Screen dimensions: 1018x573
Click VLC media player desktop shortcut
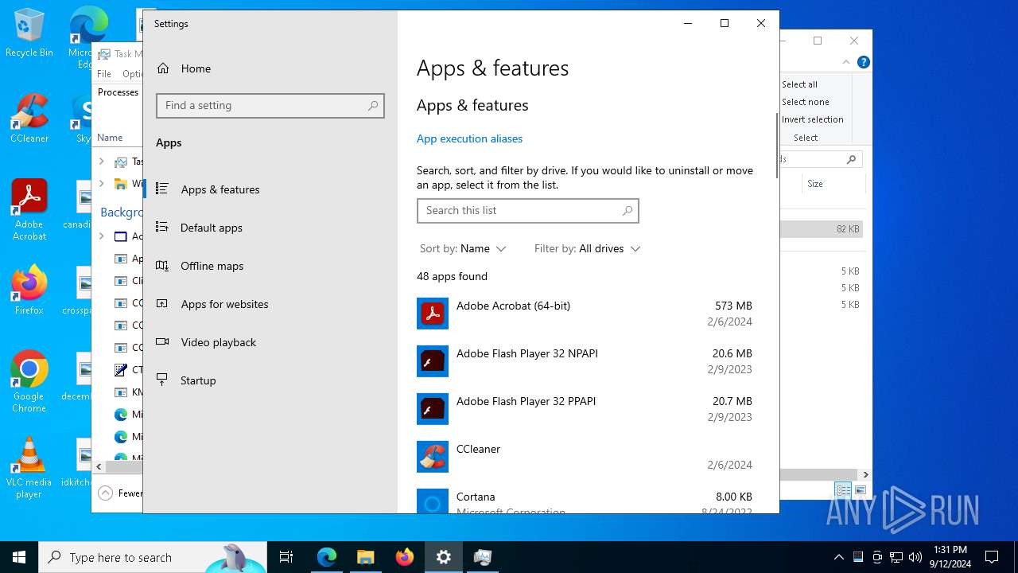(29, 468)
